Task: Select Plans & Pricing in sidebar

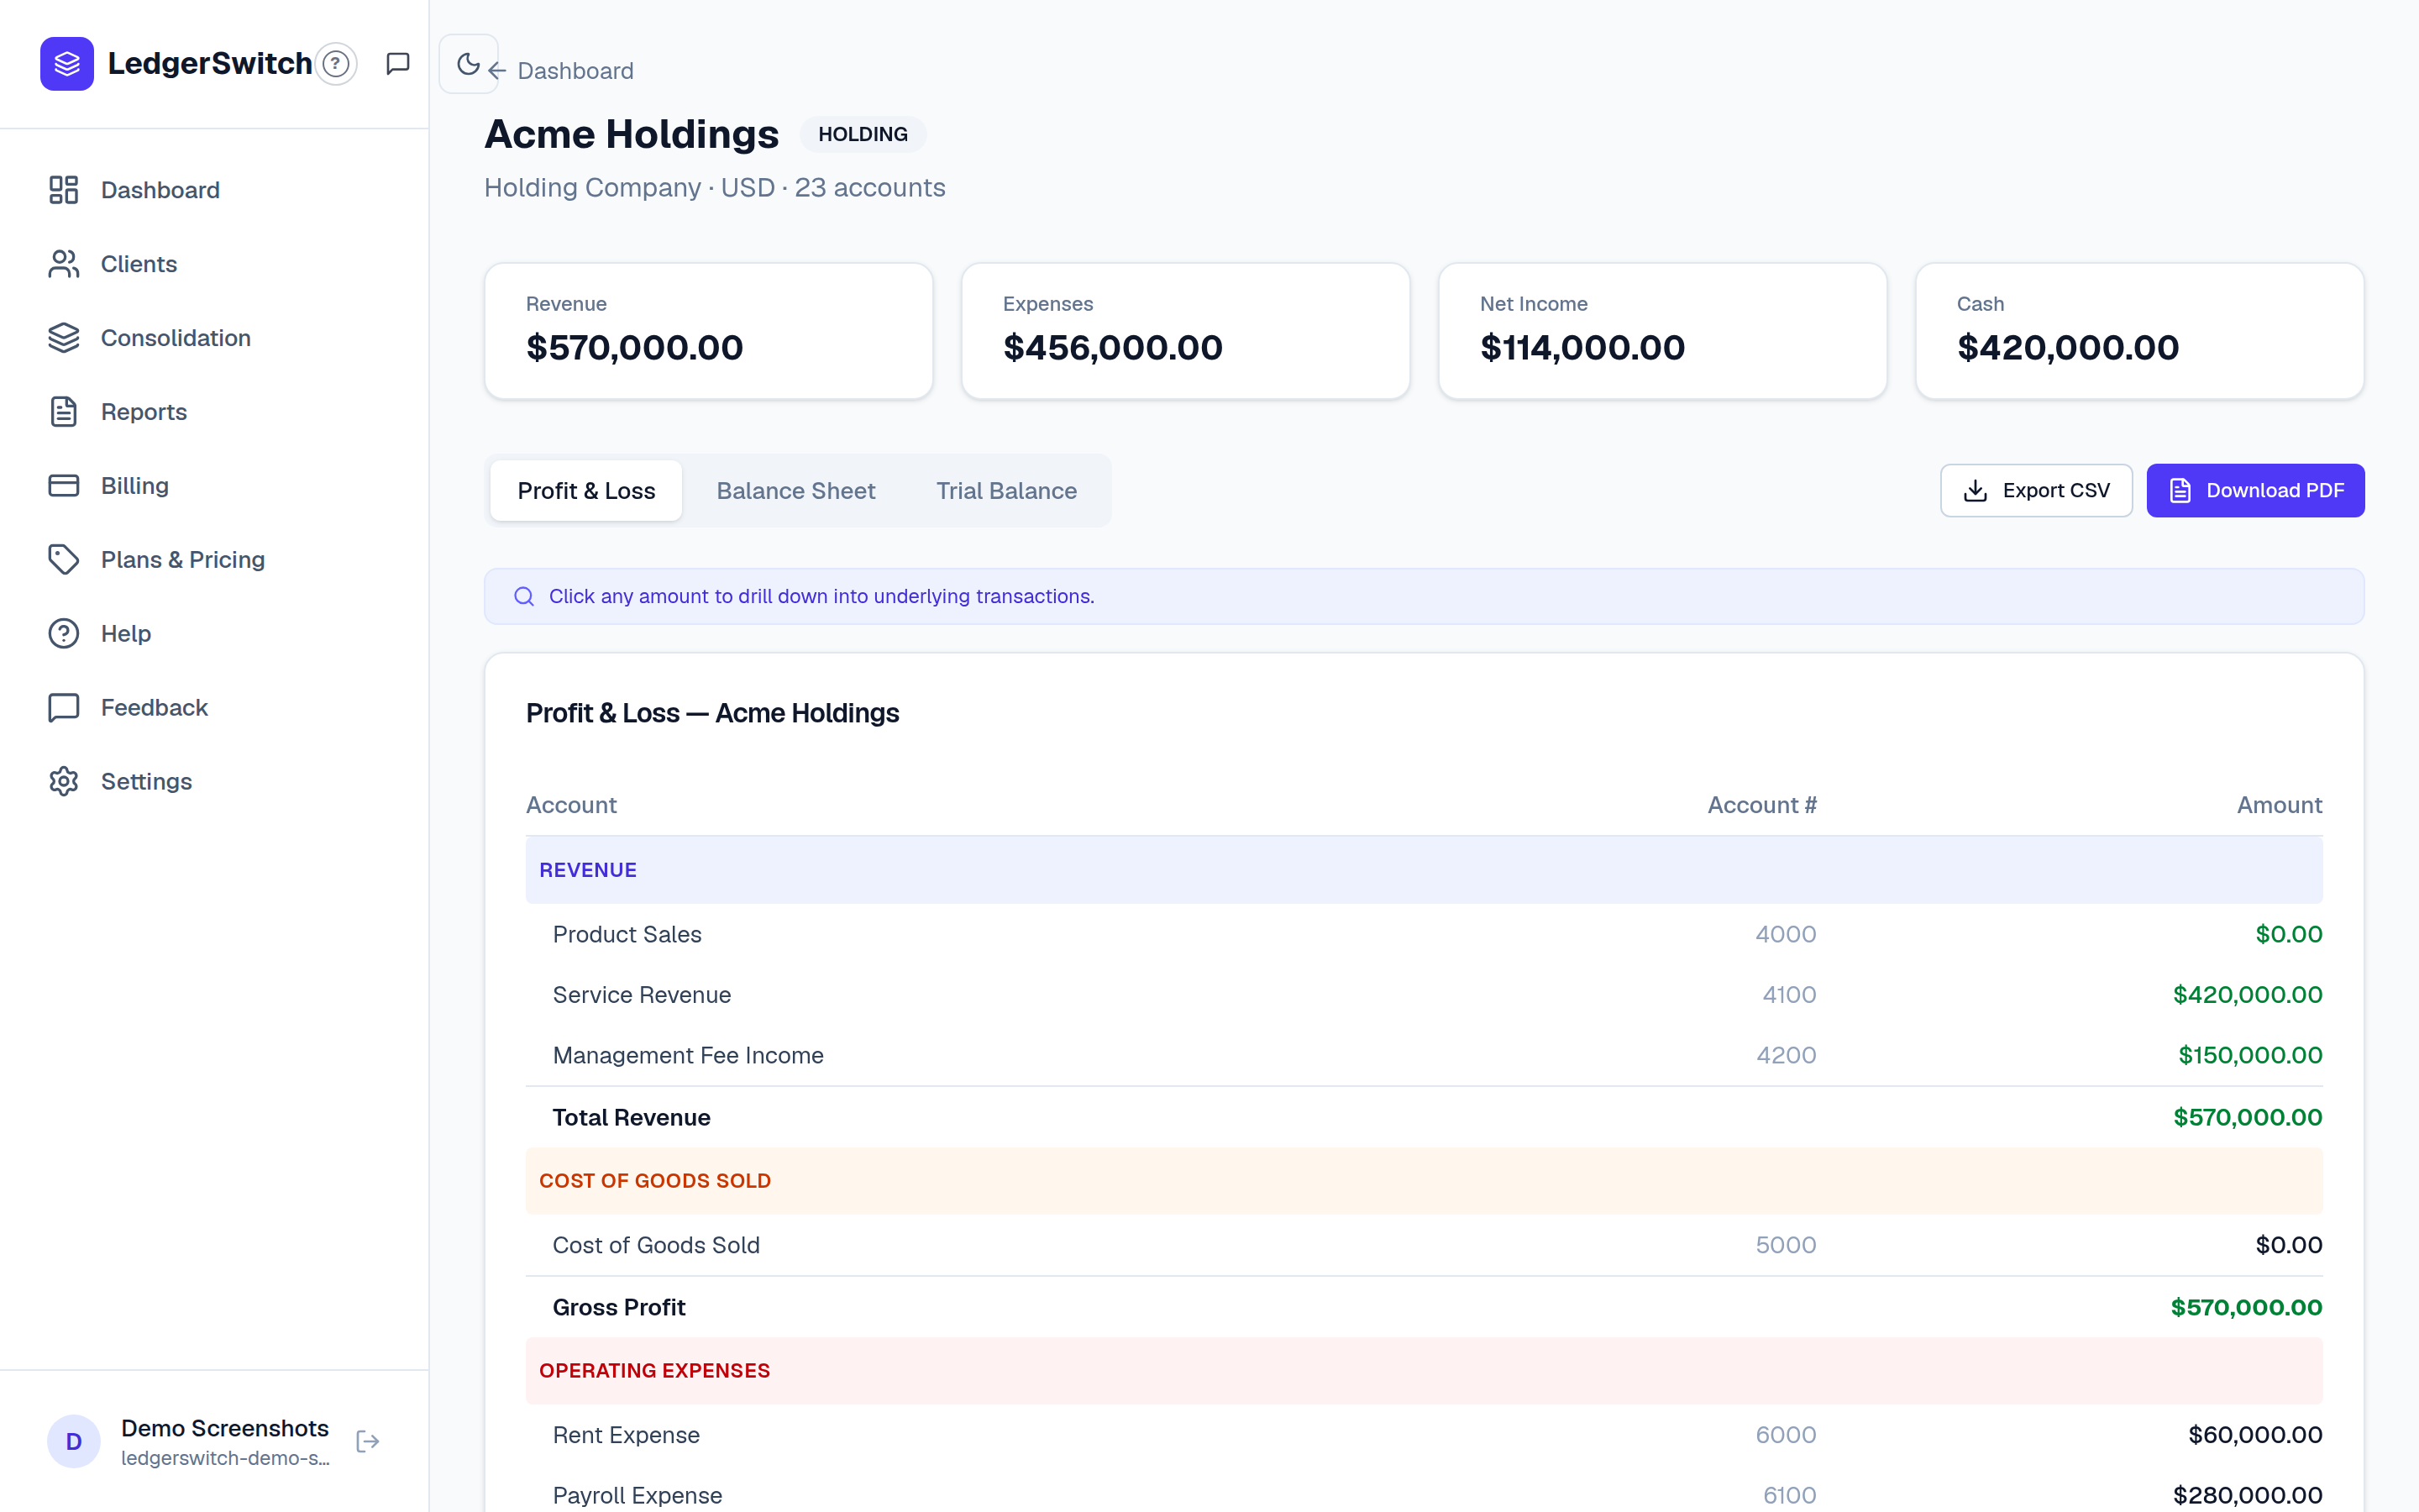Action: 214,560
